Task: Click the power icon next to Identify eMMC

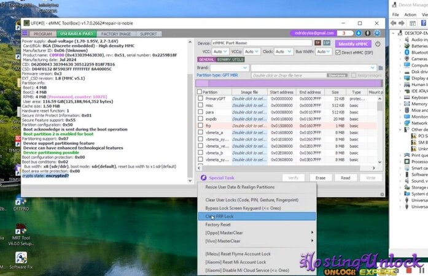Action: tap(379, 44)
